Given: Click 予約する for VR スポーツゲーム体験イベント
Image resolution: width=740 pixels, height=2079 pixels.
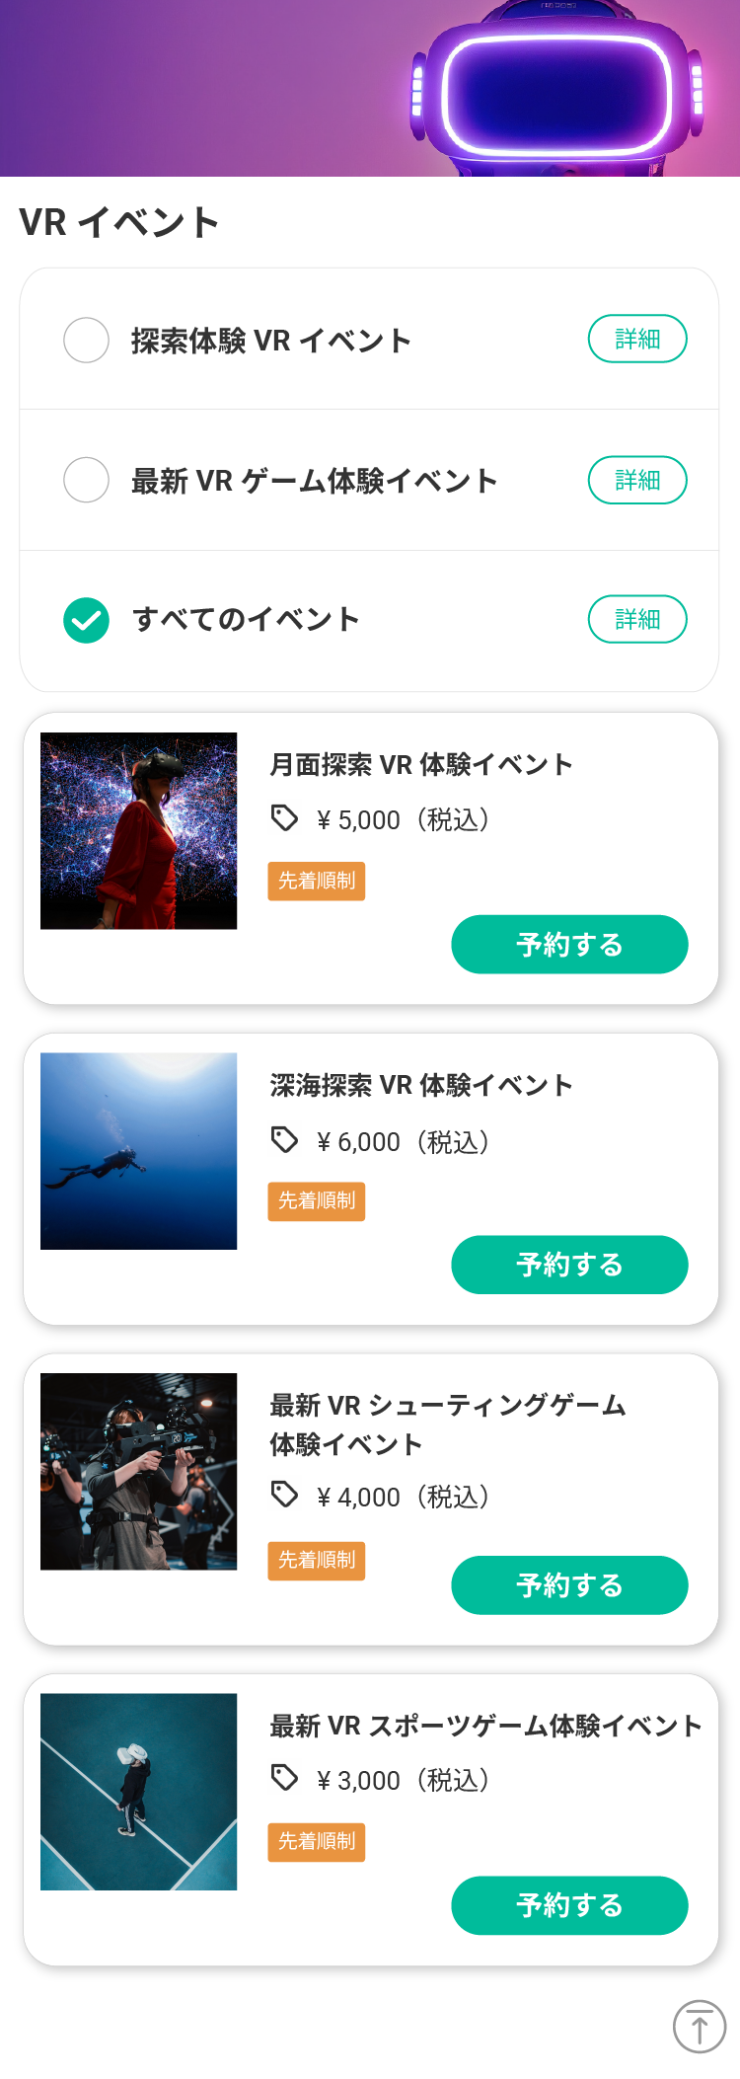Looking at the screenshot, I should click(x=569, y=1905).
